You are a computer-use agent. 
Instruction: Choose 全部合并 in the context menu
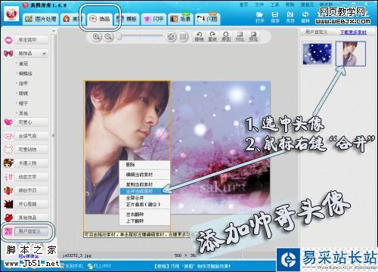tap(144, 198)
